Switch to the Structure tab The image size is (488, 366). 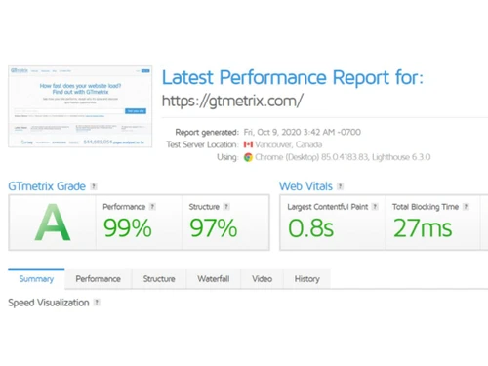pos(159,279)
